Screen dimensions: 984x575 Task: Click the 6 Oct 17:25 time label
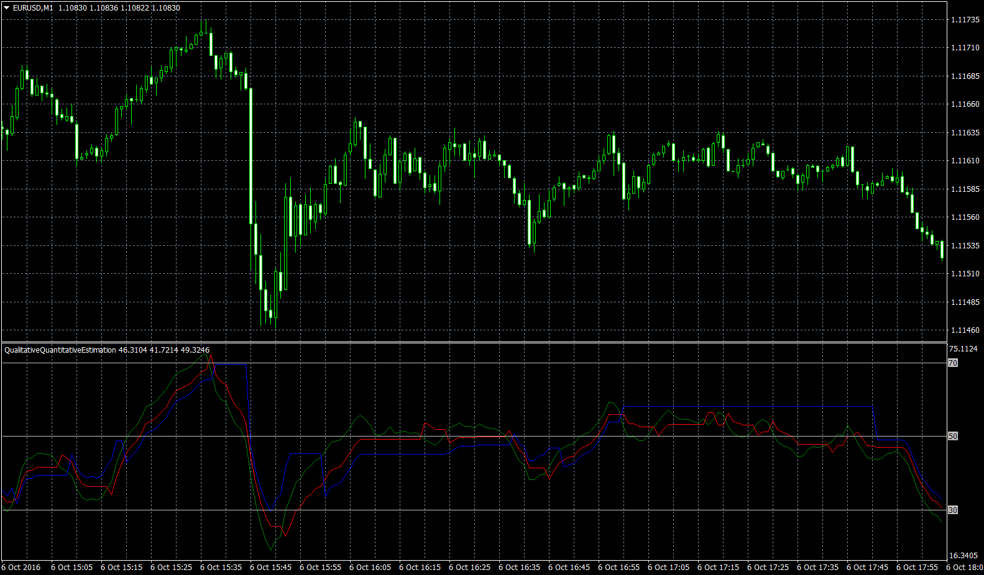click(x=768, y=568)
